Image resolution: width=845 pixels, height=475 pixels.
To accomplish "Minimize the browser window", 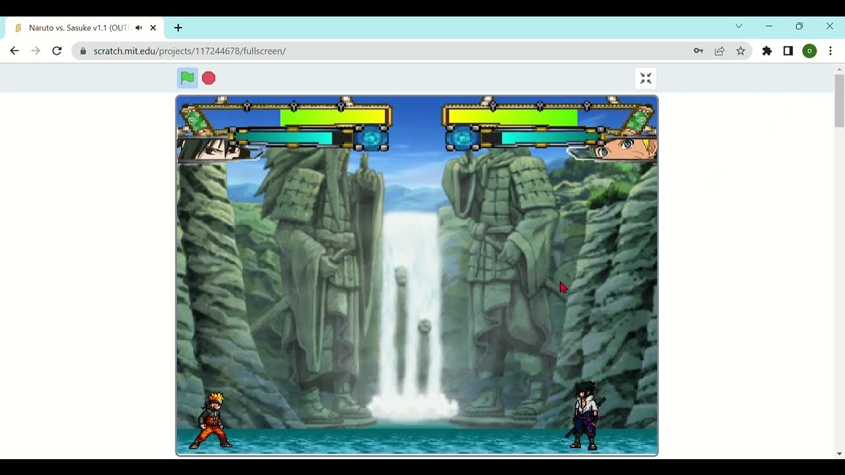I will click(x=769, y=26).
